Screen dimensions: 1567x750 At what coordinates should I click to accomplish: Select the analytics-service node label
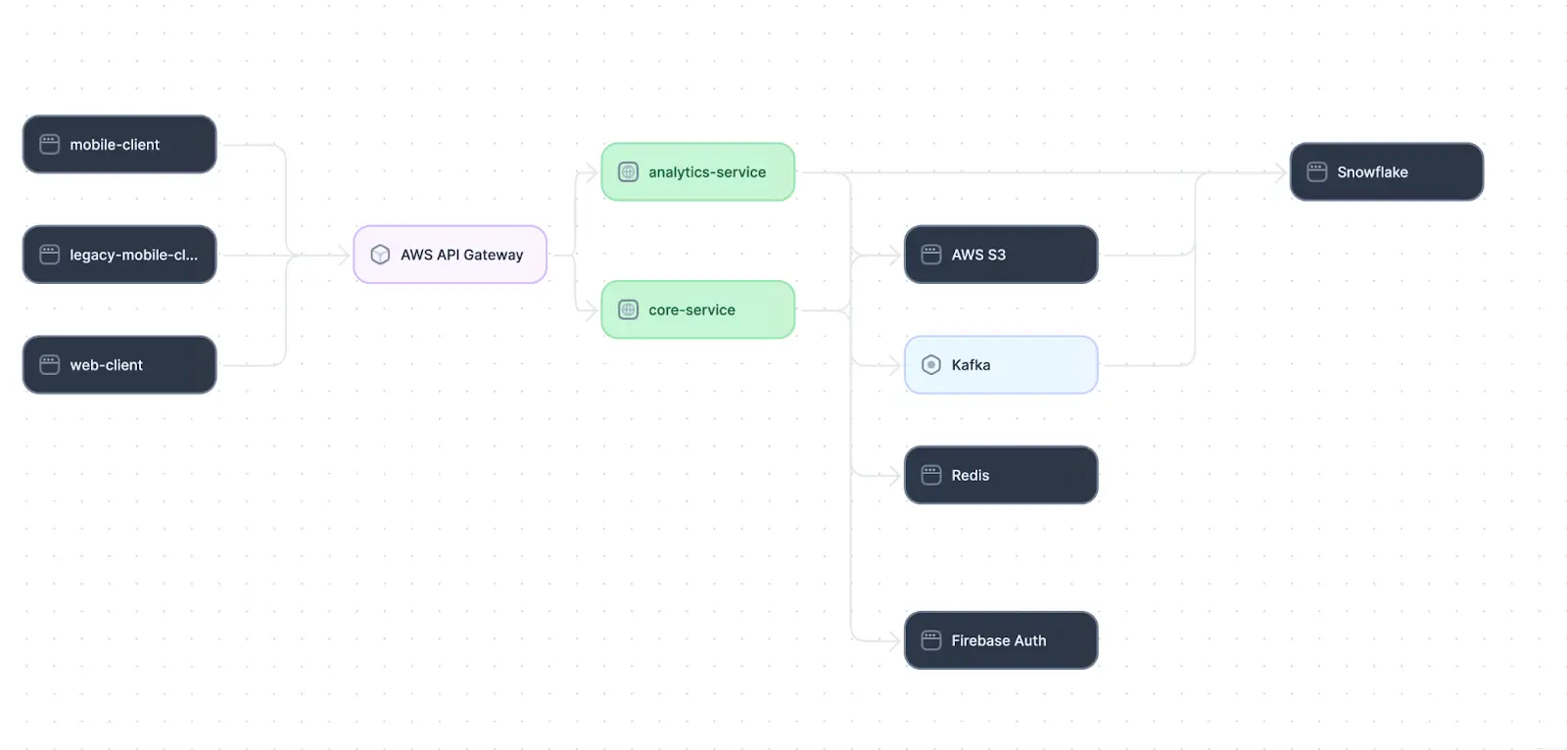(706, 172)
